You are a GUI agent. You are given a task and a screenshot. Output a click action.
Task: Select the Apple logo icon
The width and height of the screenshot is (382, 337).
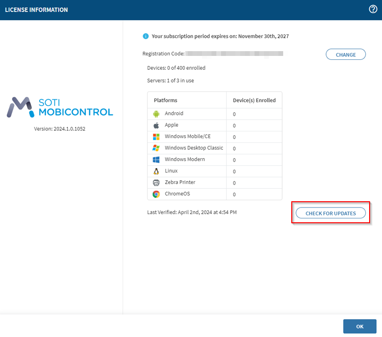click(156, 125)
